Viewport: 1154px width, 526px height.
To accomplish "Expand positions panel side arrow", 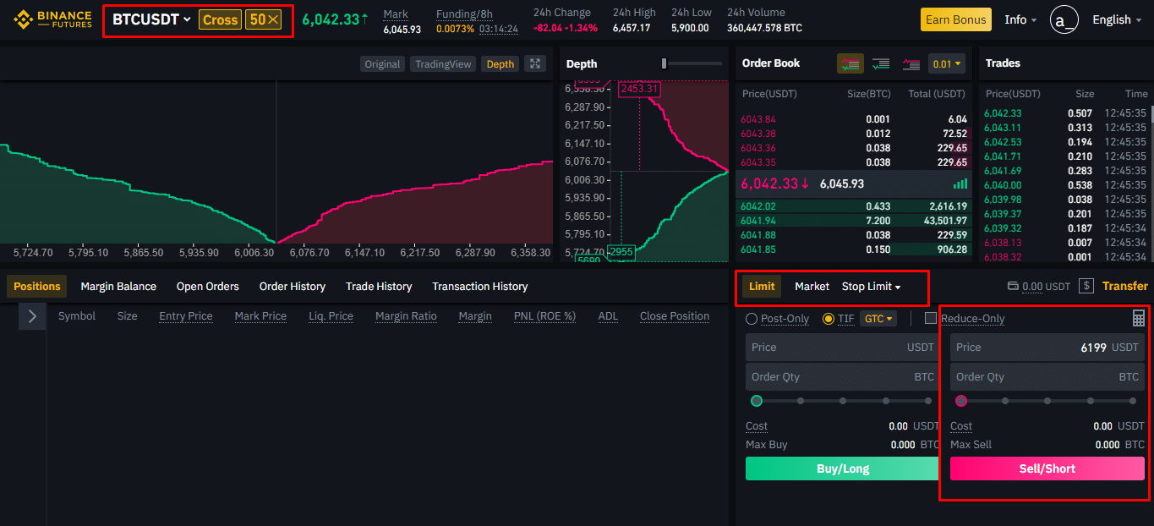I will (32, 316).
